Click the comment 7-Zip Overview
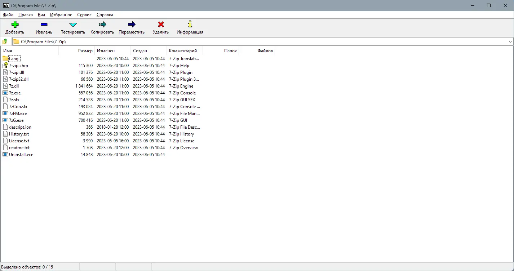Image resolution: width=514 pixels, height=271 pixels. pos(183,147)
